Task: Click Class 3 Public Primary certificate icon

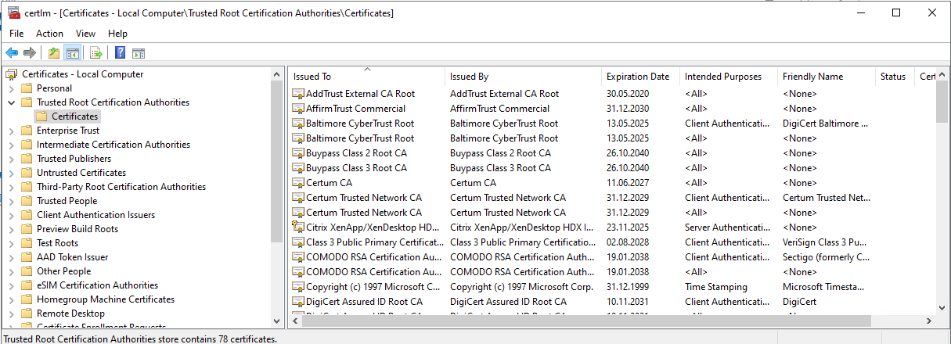Action: click(x=298, y=242)
